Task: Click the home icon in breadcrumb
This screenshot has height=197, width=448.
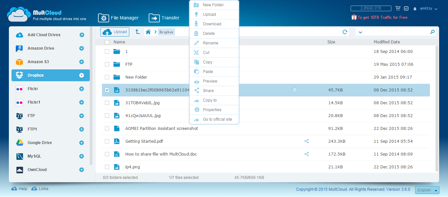Action: click(148, 32)
